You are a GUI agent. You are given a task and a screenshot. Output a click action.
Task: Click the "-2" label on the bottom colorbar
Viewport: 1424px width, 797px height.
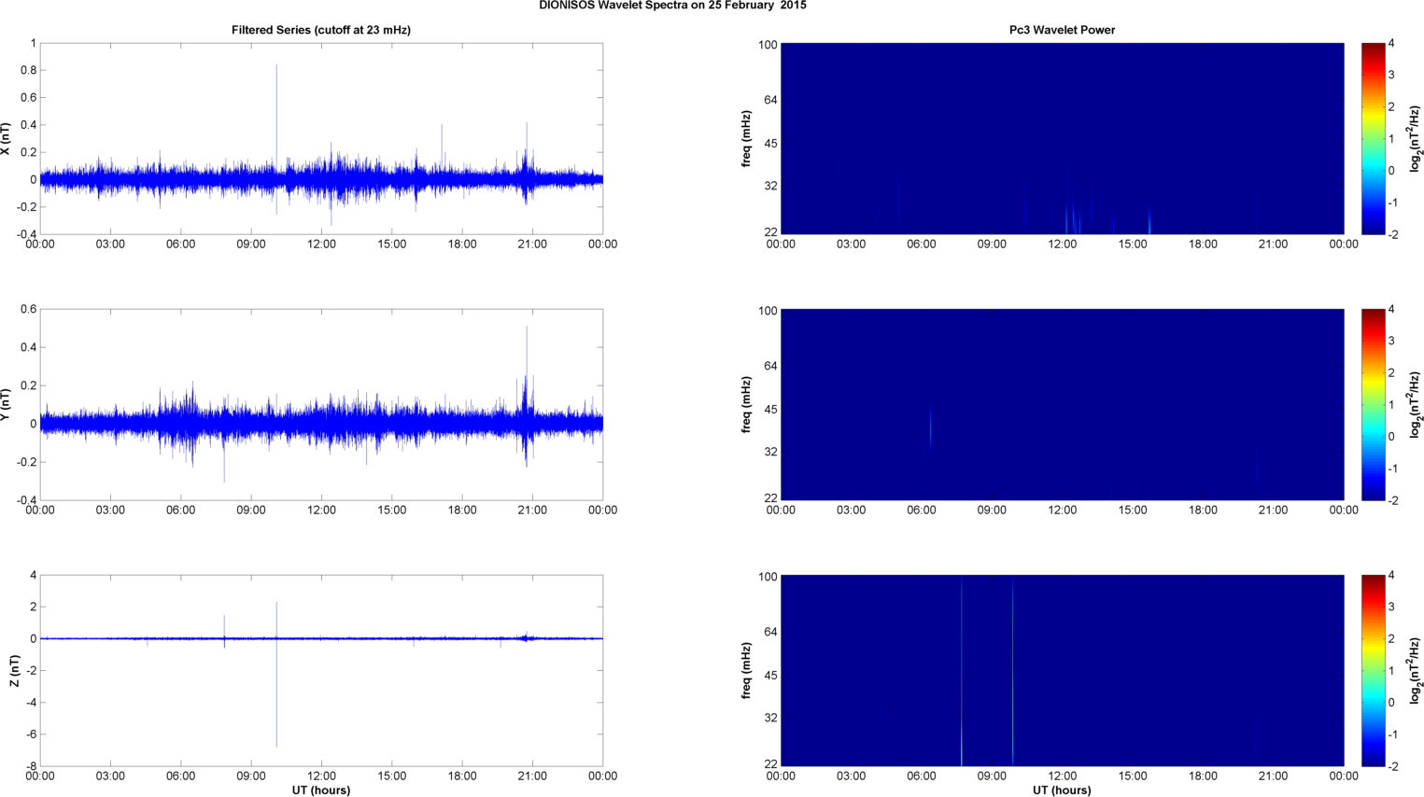click(1392, 766)
